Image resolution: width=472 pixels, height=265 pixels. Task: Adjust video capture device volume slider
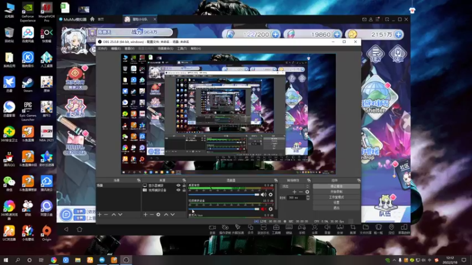pos(224,209)
